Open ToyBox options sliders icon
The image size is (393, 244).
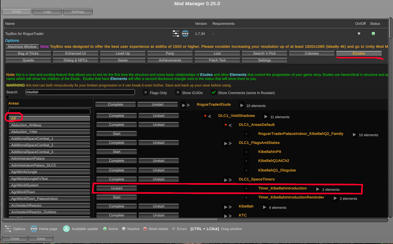coord(176,34)
